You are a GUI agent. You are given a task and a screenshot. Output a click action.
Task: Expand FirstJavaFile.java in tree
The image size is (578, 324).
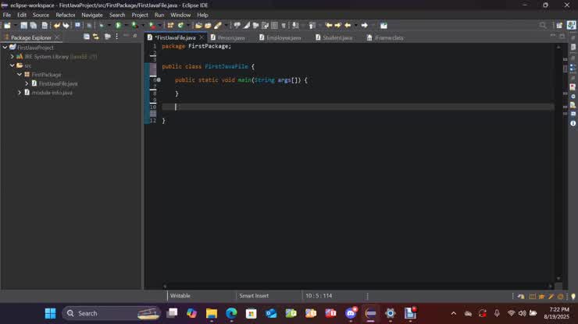tap(27, 83)
